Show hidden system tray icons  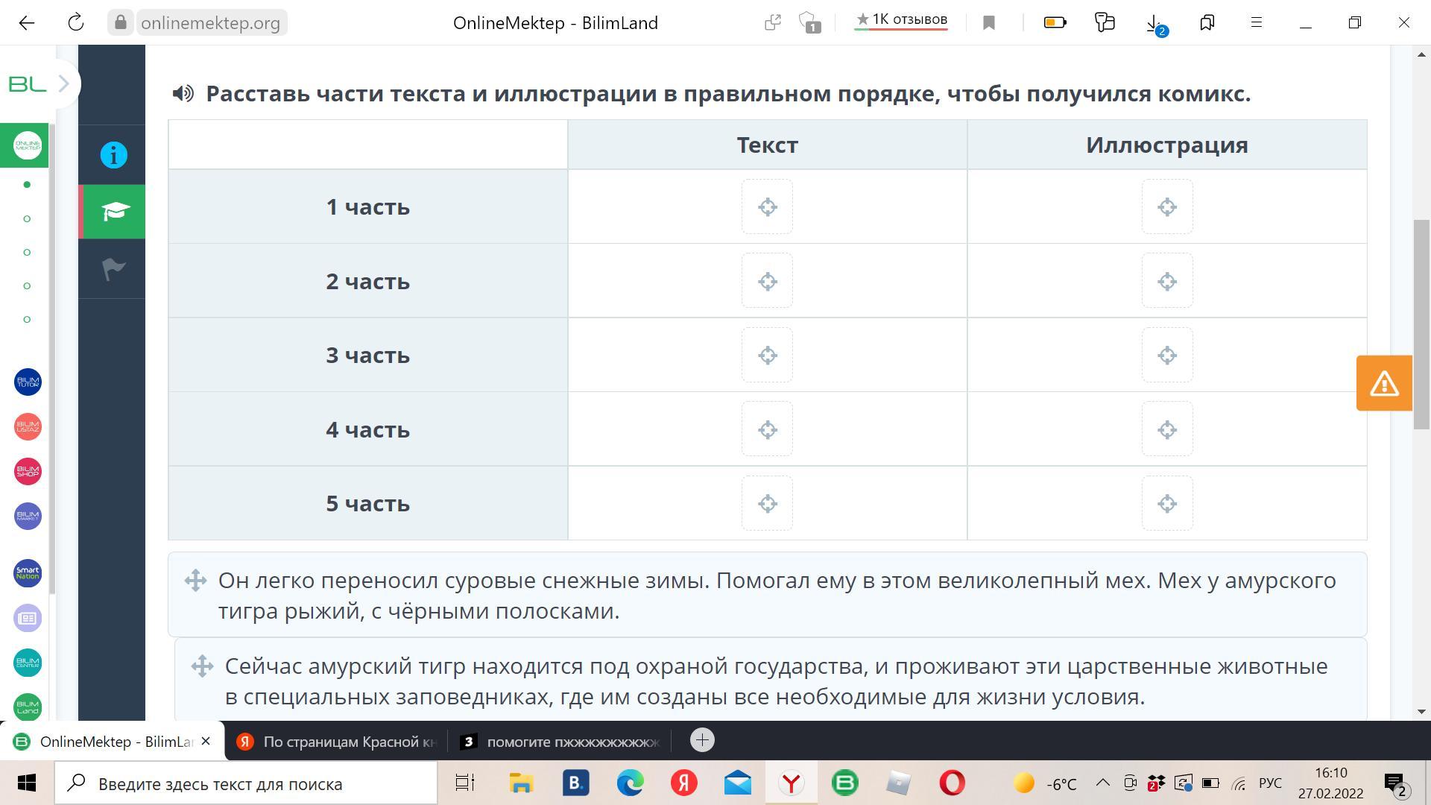point(1102,783)
